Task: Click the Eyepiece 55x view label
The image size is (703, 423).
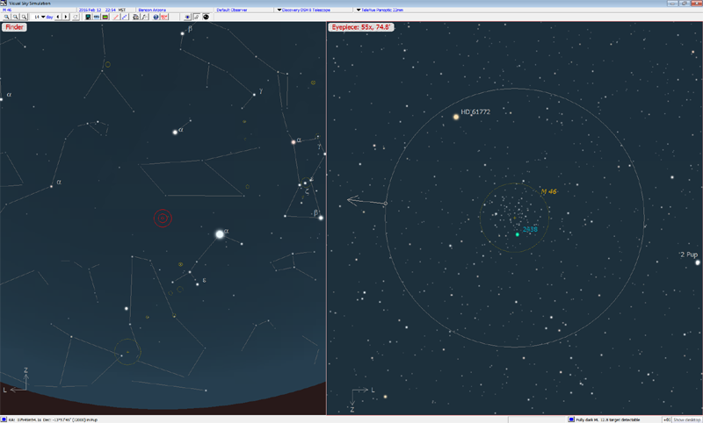Action: tap(360, 27)
